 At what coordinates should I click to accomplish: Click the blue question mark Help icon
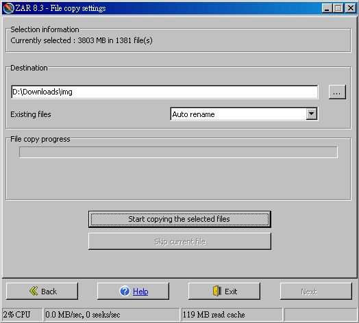tap(125, 291)
